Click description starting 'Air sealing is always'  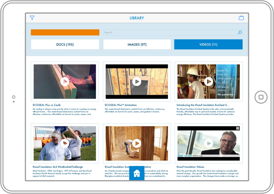click(64, 112)
